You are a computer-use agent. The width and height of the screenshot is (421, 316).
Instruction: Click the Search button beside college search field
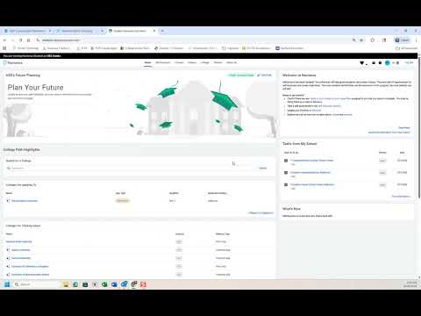coord(263,168)
